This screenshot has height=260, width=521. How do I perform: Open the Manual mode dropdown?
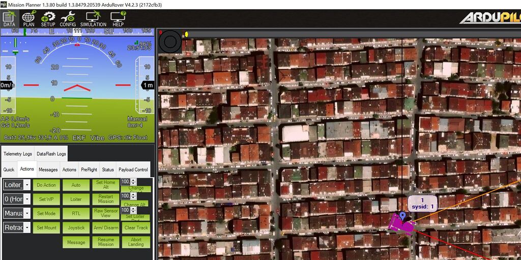pyautogui.click(x=27, y=213)
